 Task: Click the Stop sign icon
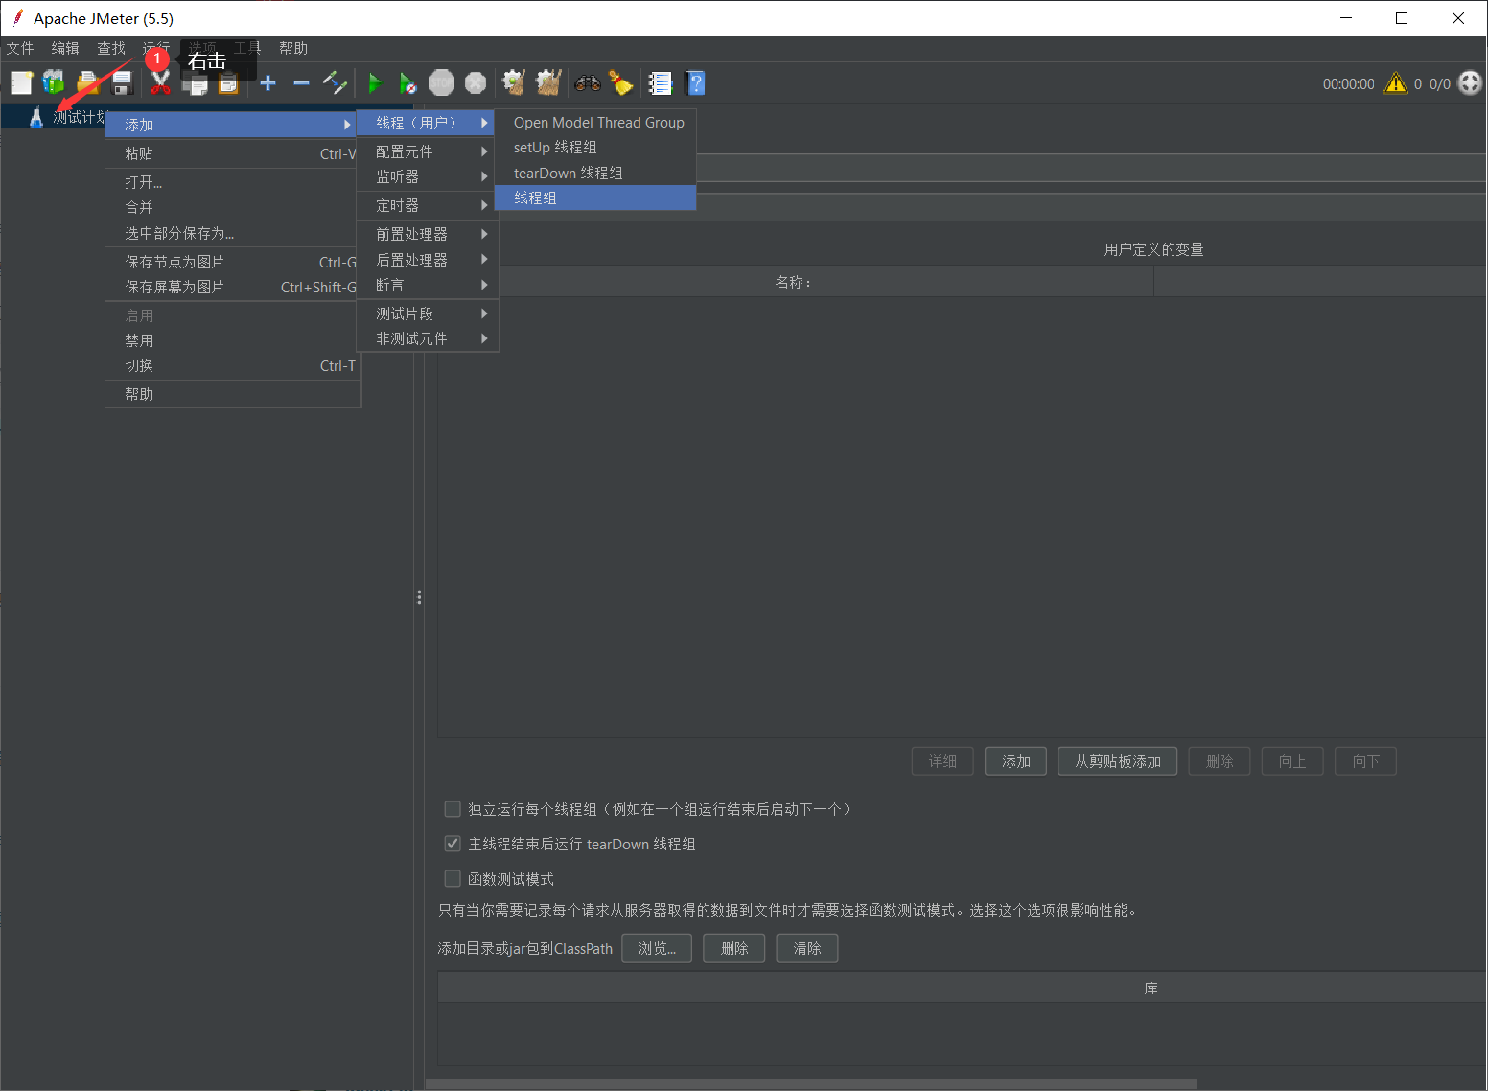[x=441, y=83]
